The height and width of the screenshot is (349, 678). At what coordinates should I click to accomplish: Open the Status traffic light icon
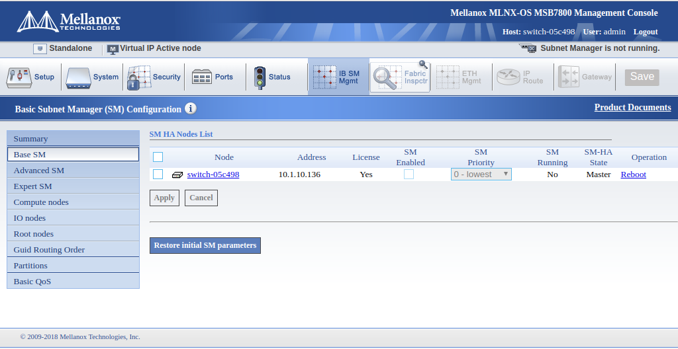pos(260,78)
